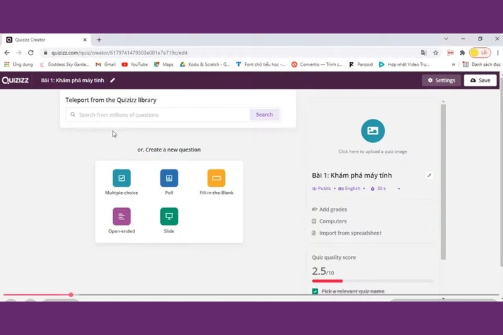This screenshot has height=335, width=503.
Task: Close Quizizz Creator tab
Action: click(85, 40)
